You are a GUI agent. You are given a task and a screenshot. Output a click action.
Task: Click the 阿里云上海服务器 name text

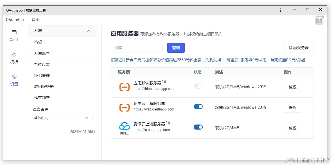point(149,103)
